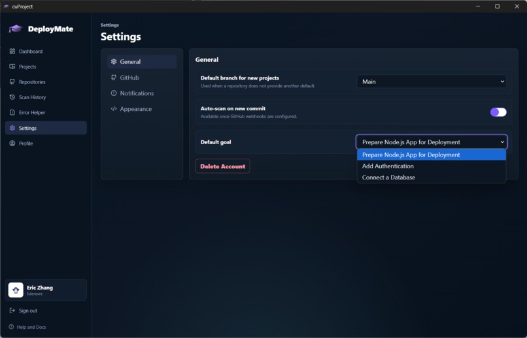Click the webhooks availability description text
The image size is (527, 338).
pyautogui.click(x=248, y=117)
